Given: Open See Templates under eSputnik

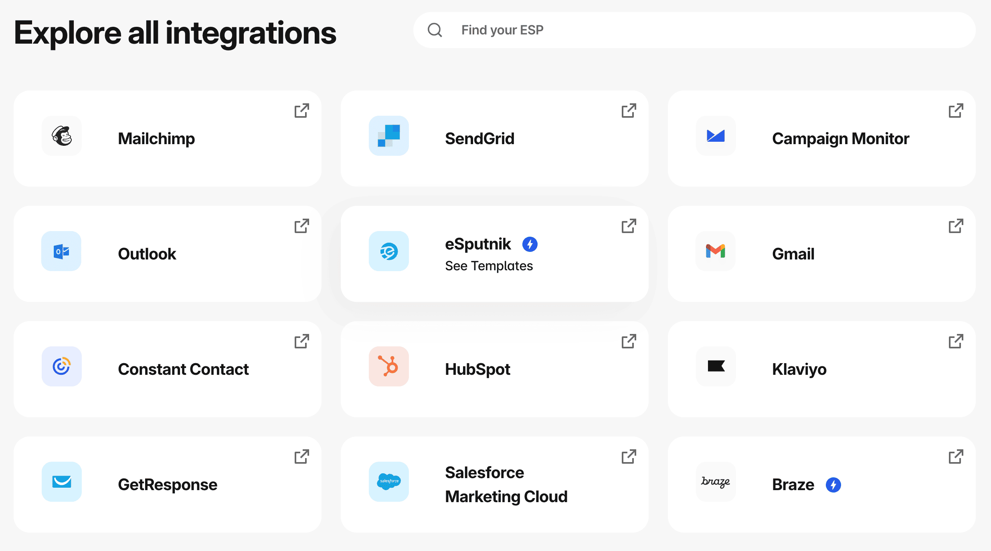Looking at the screenshot, I should 489,265.
